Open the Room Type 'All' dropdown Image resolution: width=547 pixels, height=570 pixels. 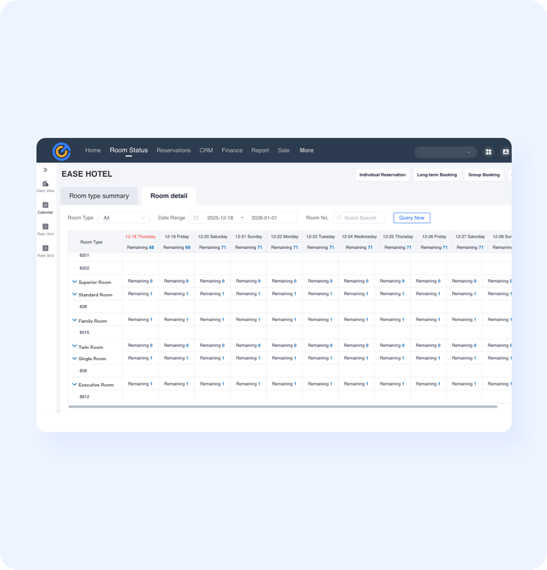[124, 218]
